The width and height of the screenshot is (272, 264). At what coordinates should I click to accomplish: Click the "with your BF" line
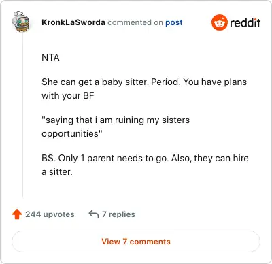click(x=68, y=96)
